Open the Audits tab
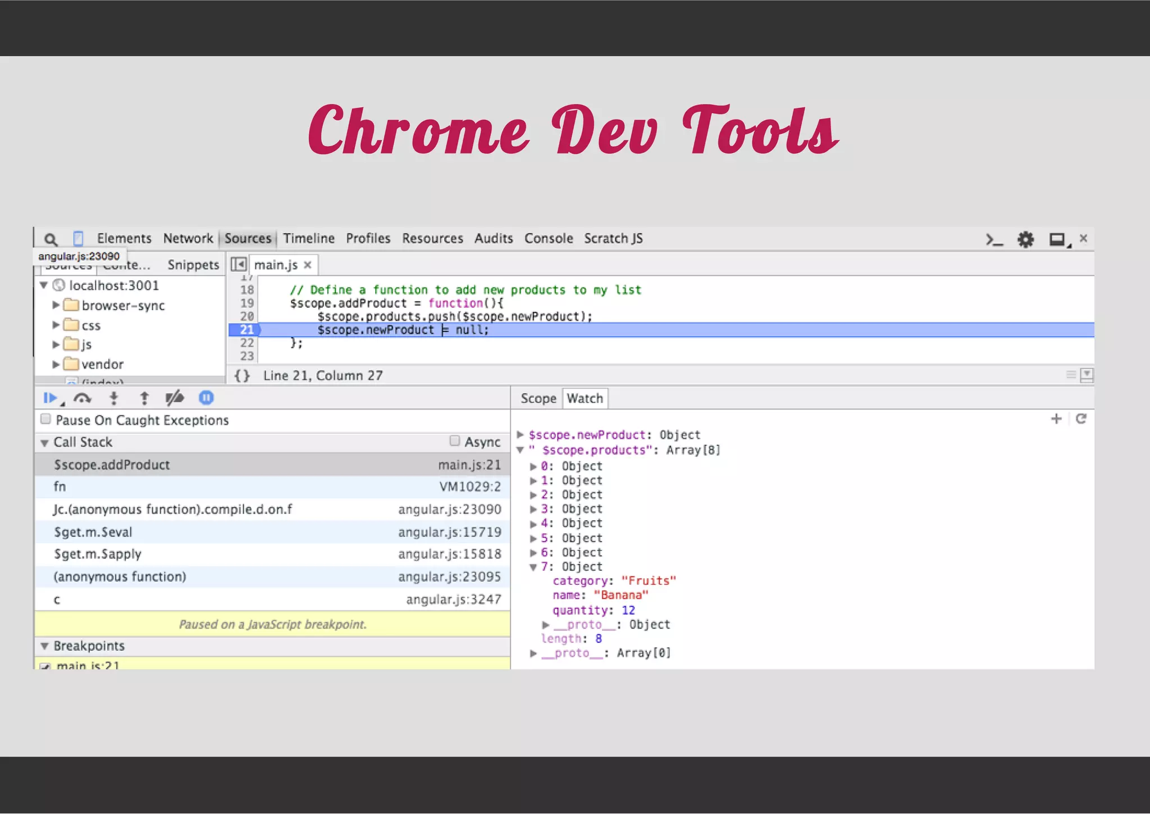 click(494, 238)
